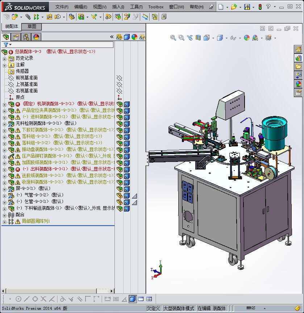This screenshot has height=313, width=304.
Task: Click 大型装配体模式 status bar button
Action: (x=179, y=308)
